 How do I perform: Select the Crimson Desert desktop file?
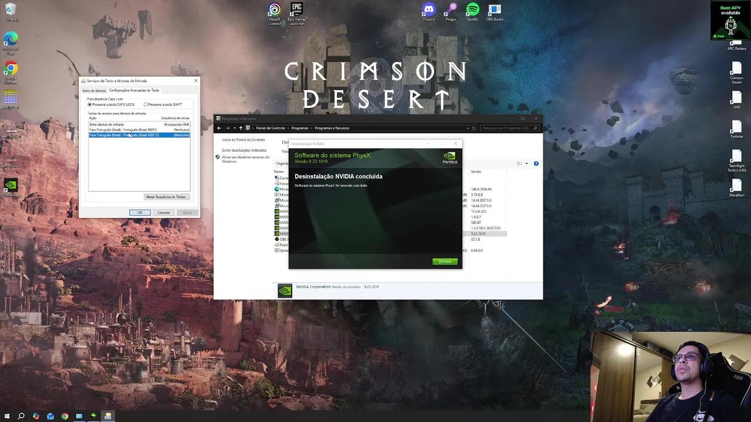pyautogui.click(x=737, y=73)
